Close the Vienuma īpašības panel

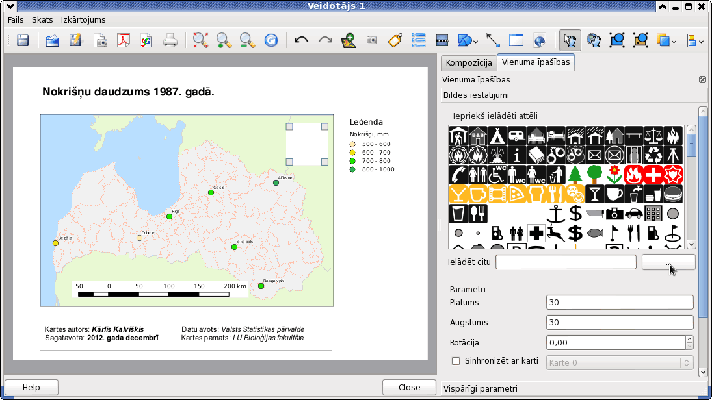click(x=702, y=80)
